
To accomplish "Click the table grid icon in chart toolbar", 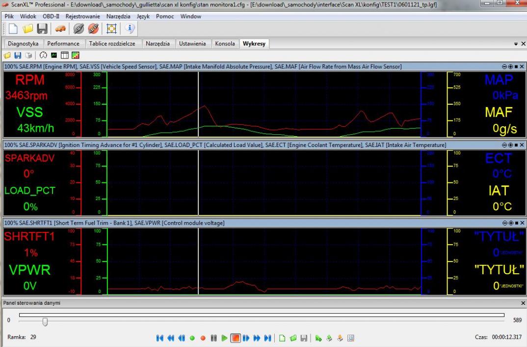I will click(64, 55).
